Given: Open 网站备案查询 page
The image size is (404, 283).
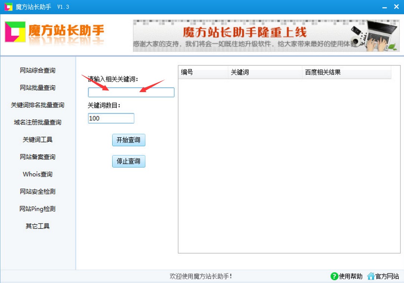Looking at the screenshot, I should (38, 157).
